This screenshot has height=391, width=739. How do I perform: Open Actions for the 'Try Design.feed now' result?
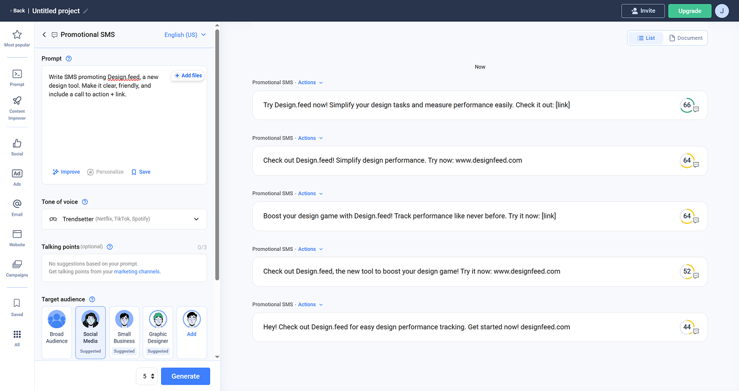[x=310, y=82]
